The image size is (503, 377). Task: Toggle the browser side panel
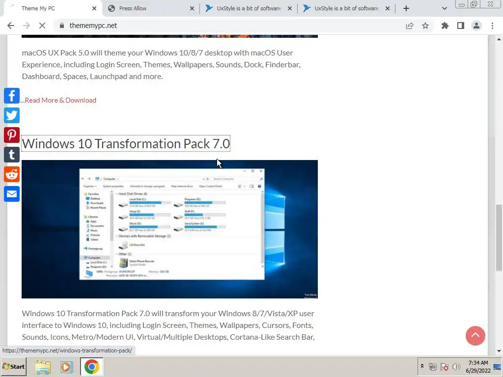click(x=461, y=26)
